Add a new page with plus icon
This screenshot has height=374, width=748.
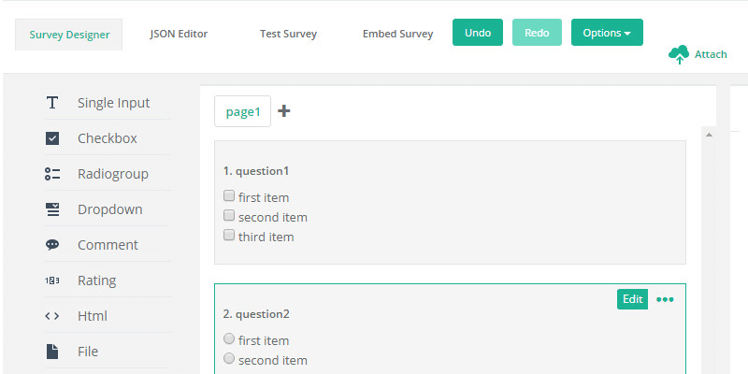(x=284, y=111)
